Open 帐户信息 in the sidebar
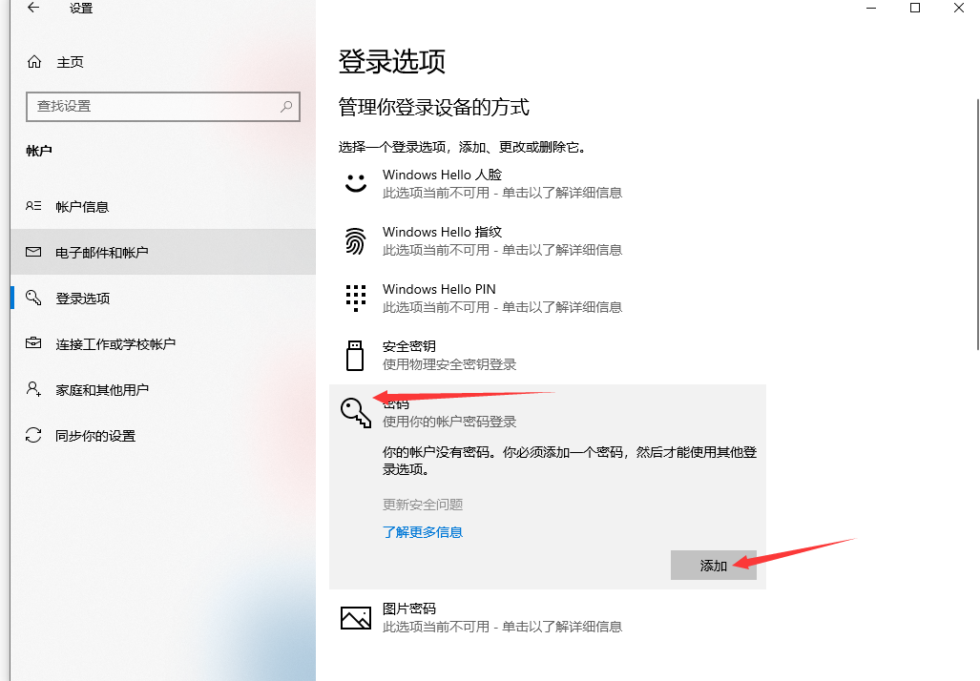The width and height of the screenshot is (980, 681). [82, 207]
